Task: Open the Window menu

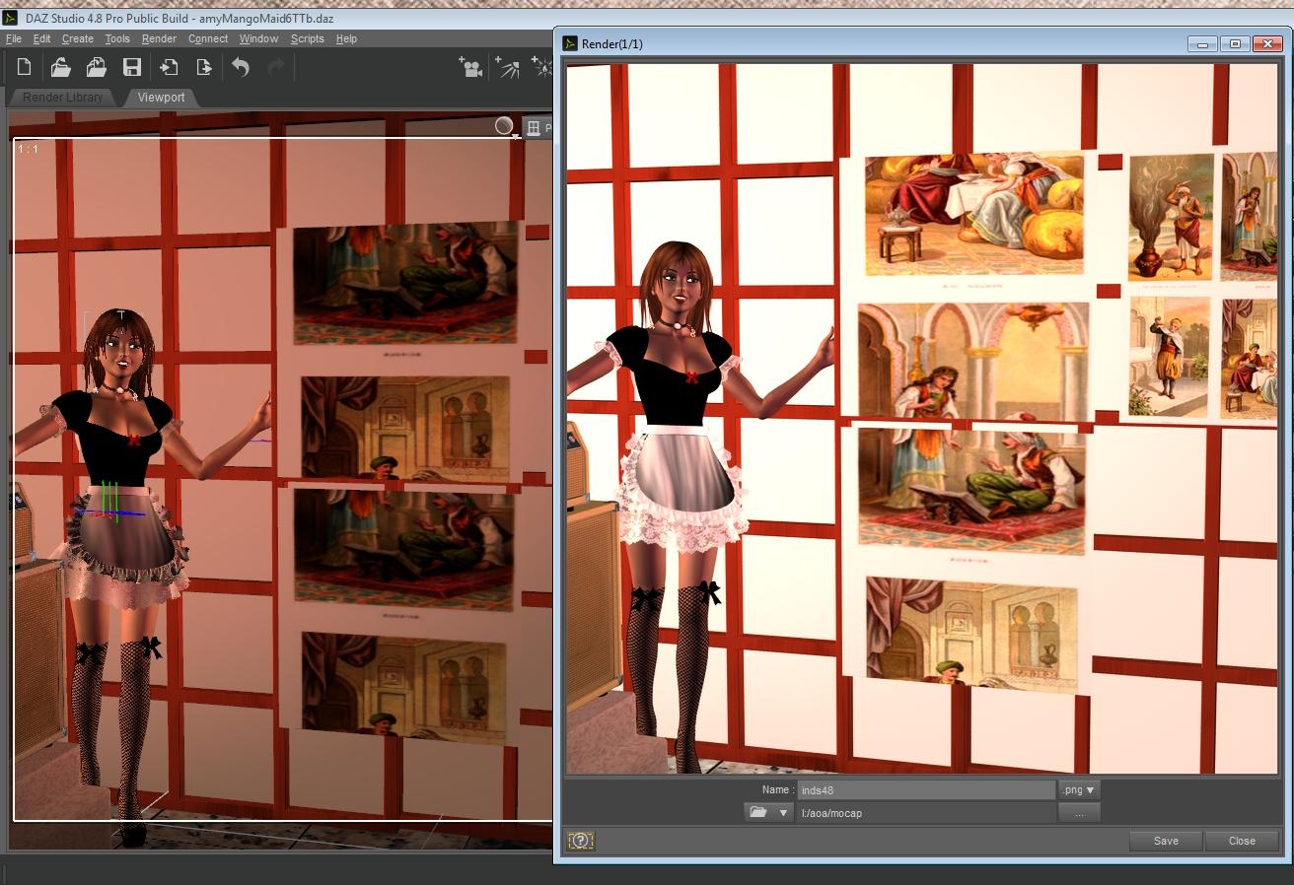Action: click(258, 38)
